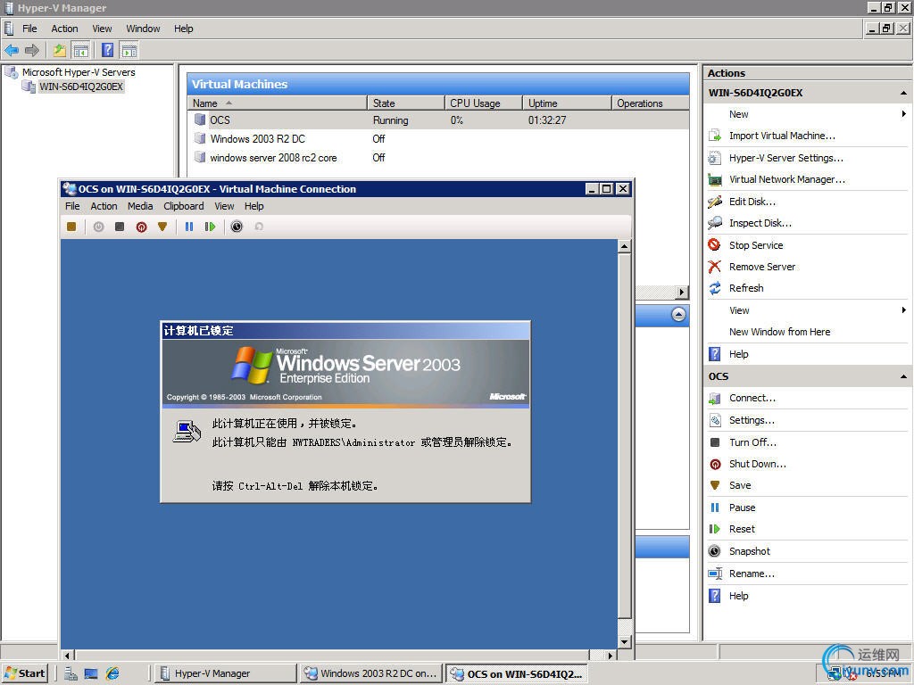Expand the View submenu in Actions pane

[x=807, y=310]
